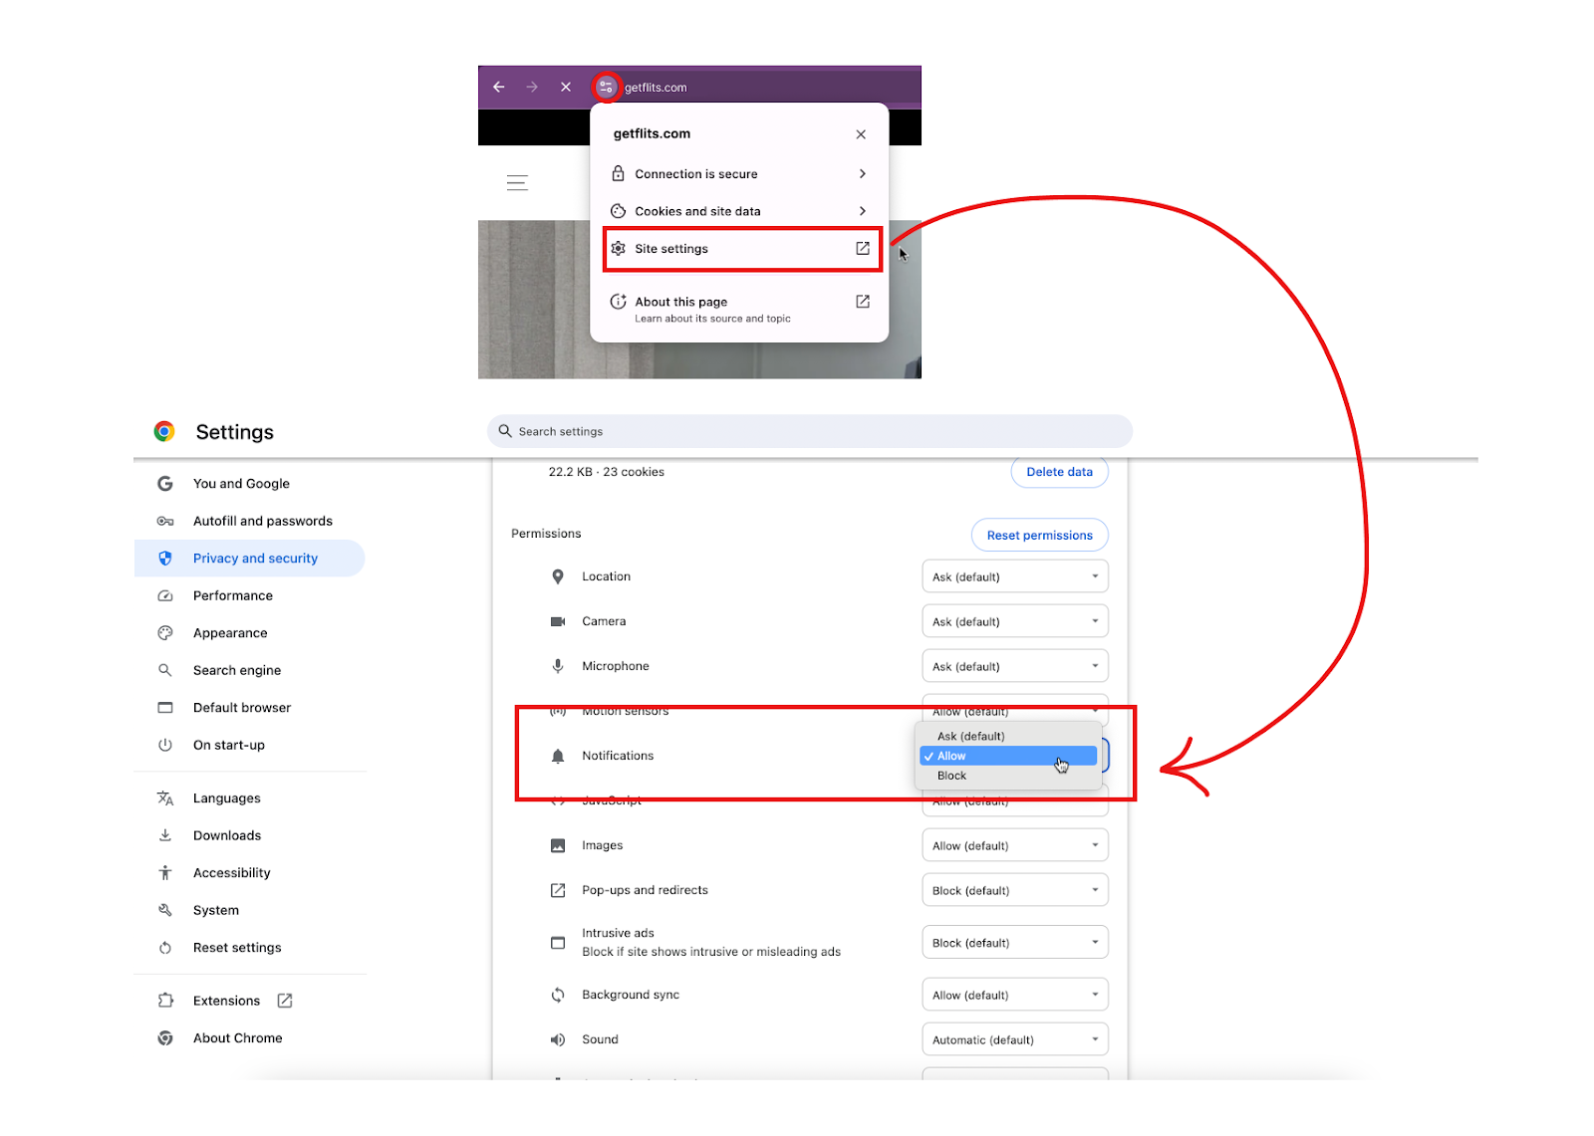Image resolution: width=1594 pixels, height=1136 pixels.
Task: Open the Sound permission dropdown
Action: pos(1015,1039)
